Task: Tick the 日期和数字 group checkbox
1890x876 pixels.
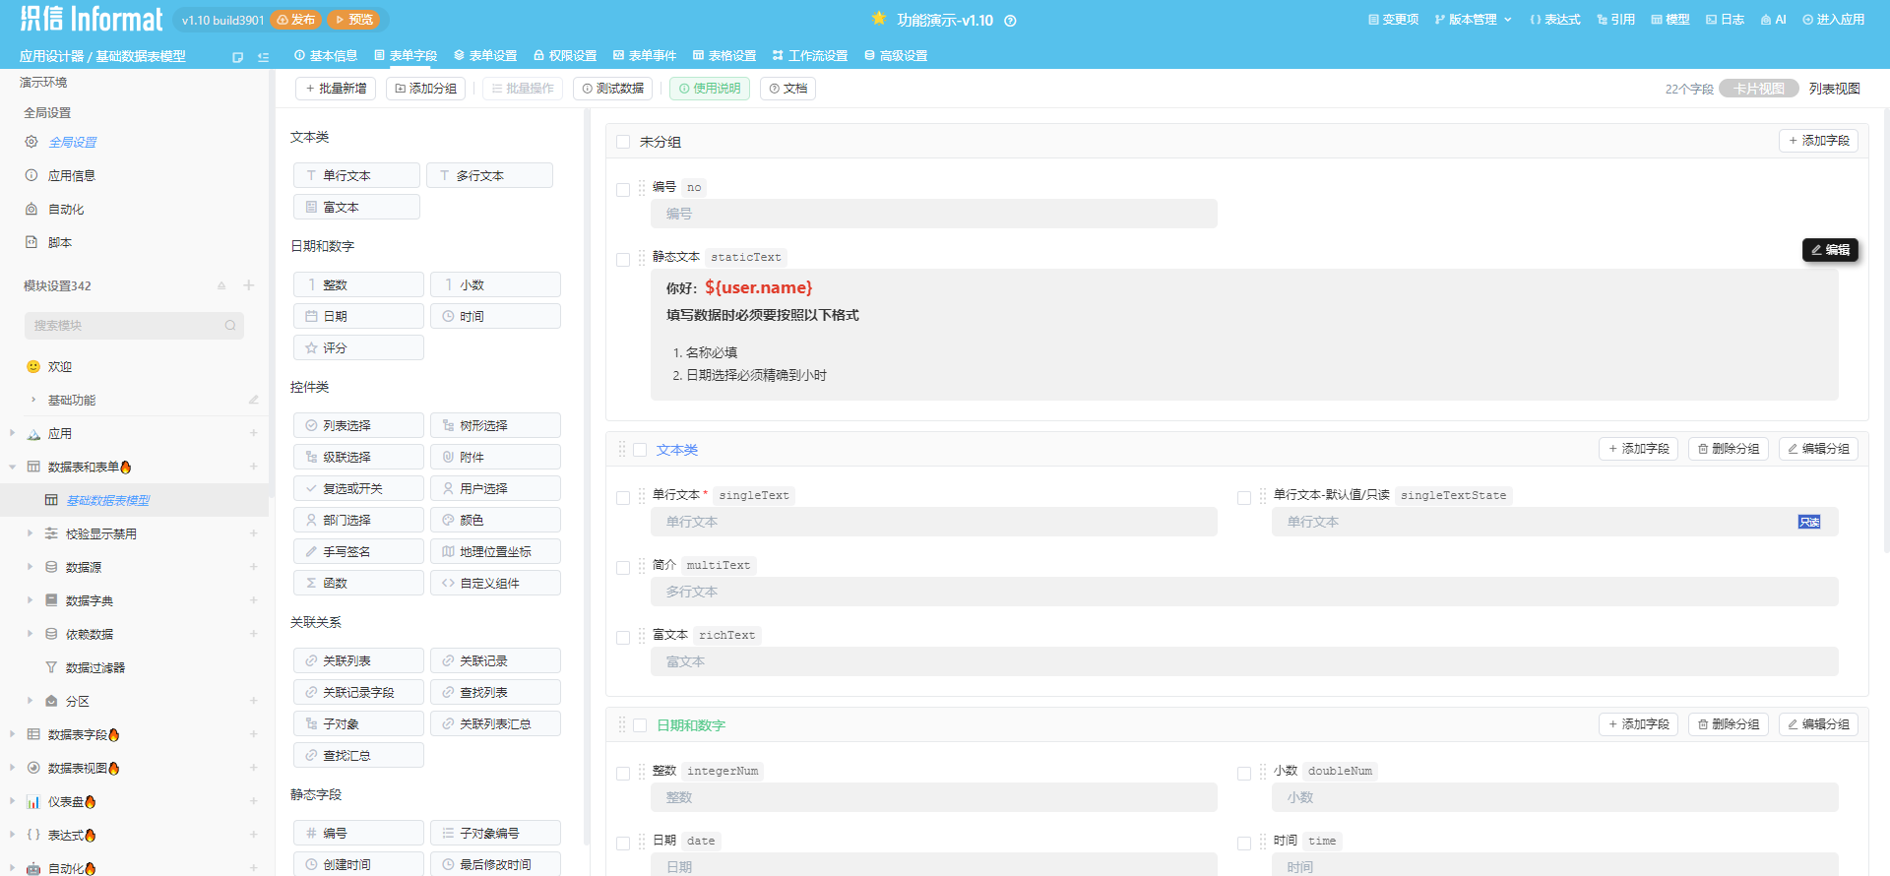Action: pos(640,725)
